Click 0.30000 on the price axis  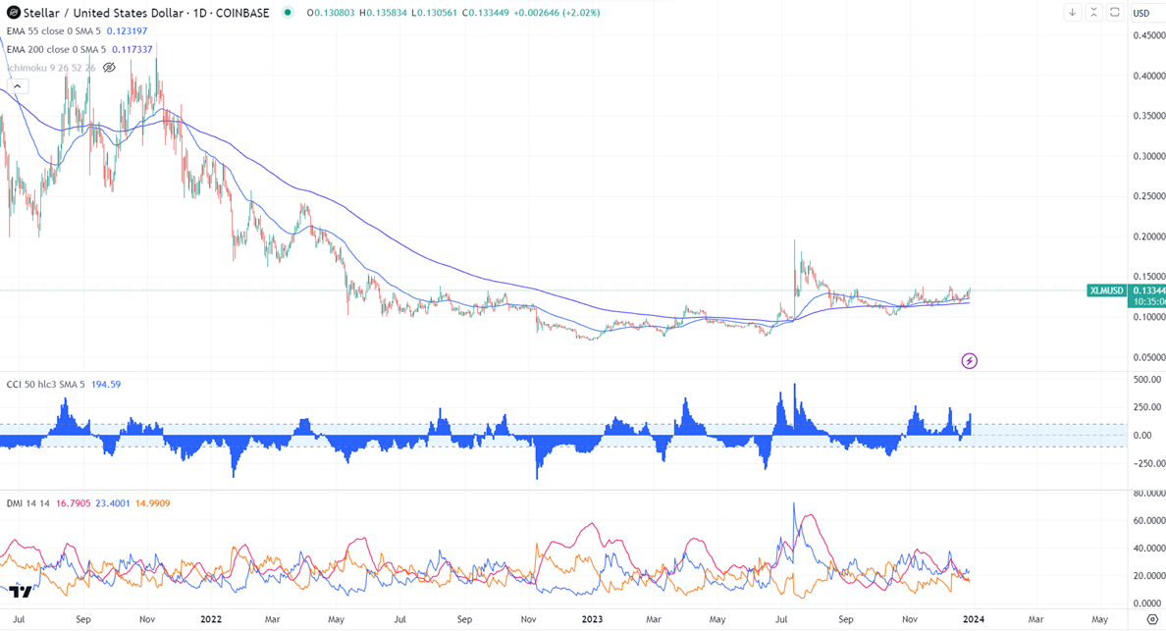tap(1148, 156)
